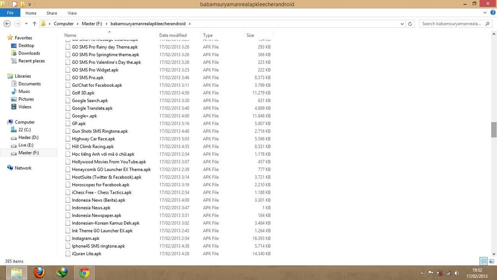Select file name iChess Free - Chess Tactics.apk
Viewport: 497px width, 280px height.
102,192
